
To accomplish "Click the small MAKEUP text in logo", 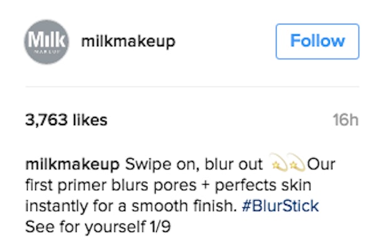I will [x=46, y=52].
